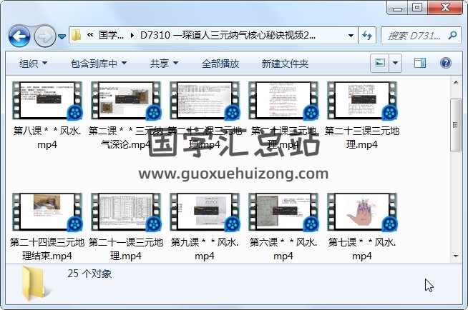Click the Forward navigation arrow
This screenshot has height=310, width=468.
point(44,35)
